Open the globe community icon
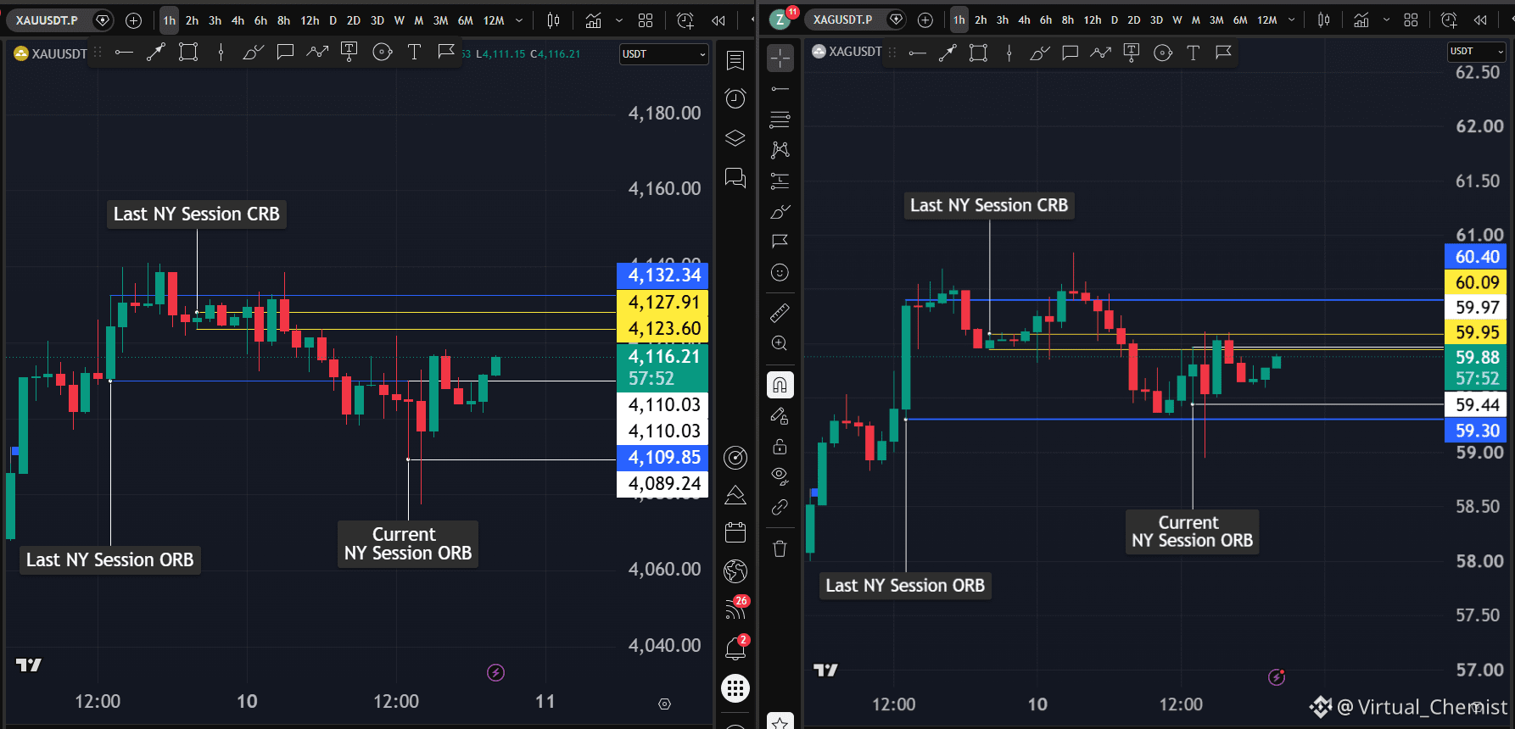The height and width of the screenshot is (729, 1515). pyautogui.click(x=735, y=570)
